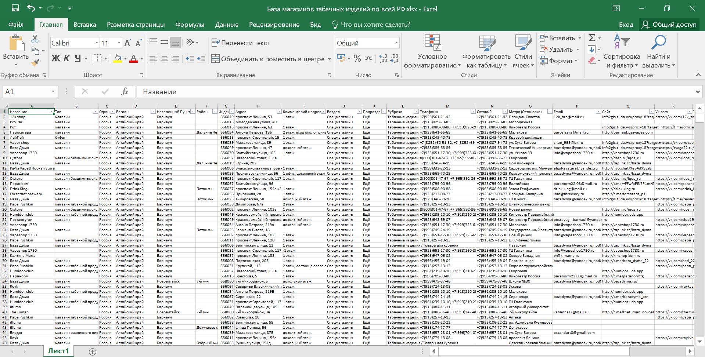This screenshot has height=357, width=705.
Task: Click the Increase Indent icon
Action: click(x=201, y=59)
